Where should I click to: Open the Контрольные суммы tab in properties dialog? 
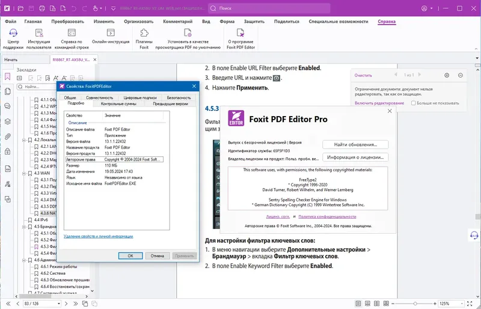tap(118, 104)
